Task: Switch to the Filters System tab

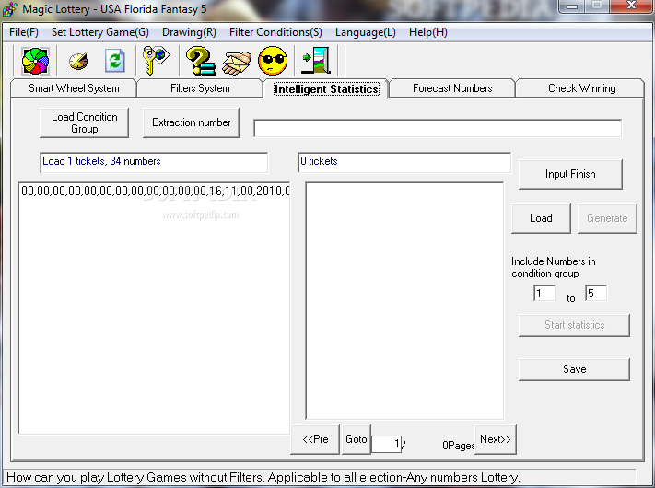Action: (x=200, y=88)
